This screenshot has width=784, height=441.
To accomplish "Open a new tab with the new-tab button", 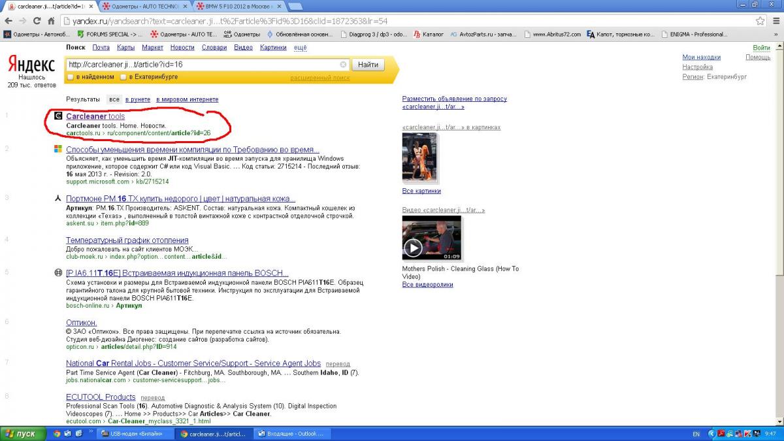I will pyautogui.click(x=295, y=7).
